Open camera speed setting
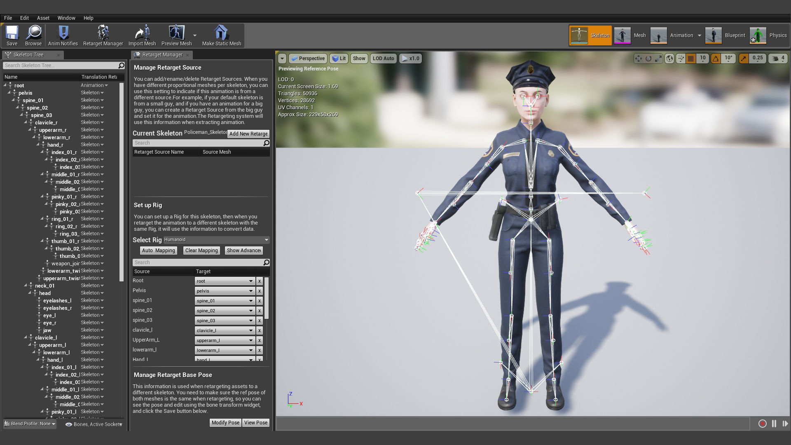The image size is (791, 445). pyautogui.click(x=778, y=59)
